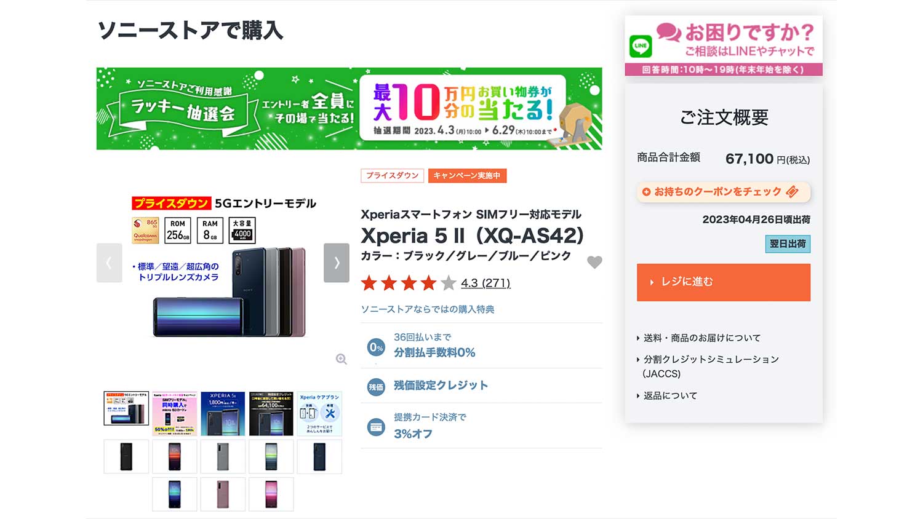Select the gray phone color thumbnail
Image resolution: width=923 pixels, height=519 pixels.
pos(223,457)
